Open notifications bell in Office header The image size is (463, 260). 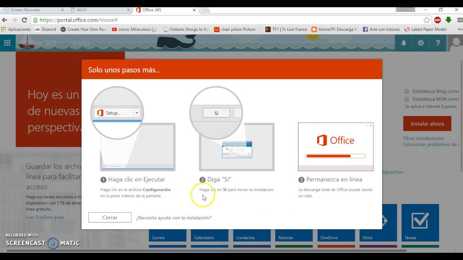(x=404, y=43)
